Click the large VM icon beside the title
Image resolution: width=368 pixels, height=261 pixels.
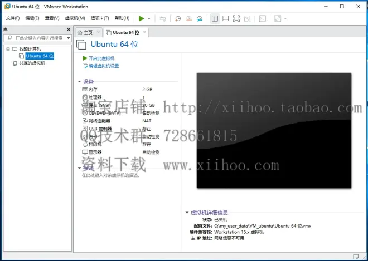click(81, 45)
